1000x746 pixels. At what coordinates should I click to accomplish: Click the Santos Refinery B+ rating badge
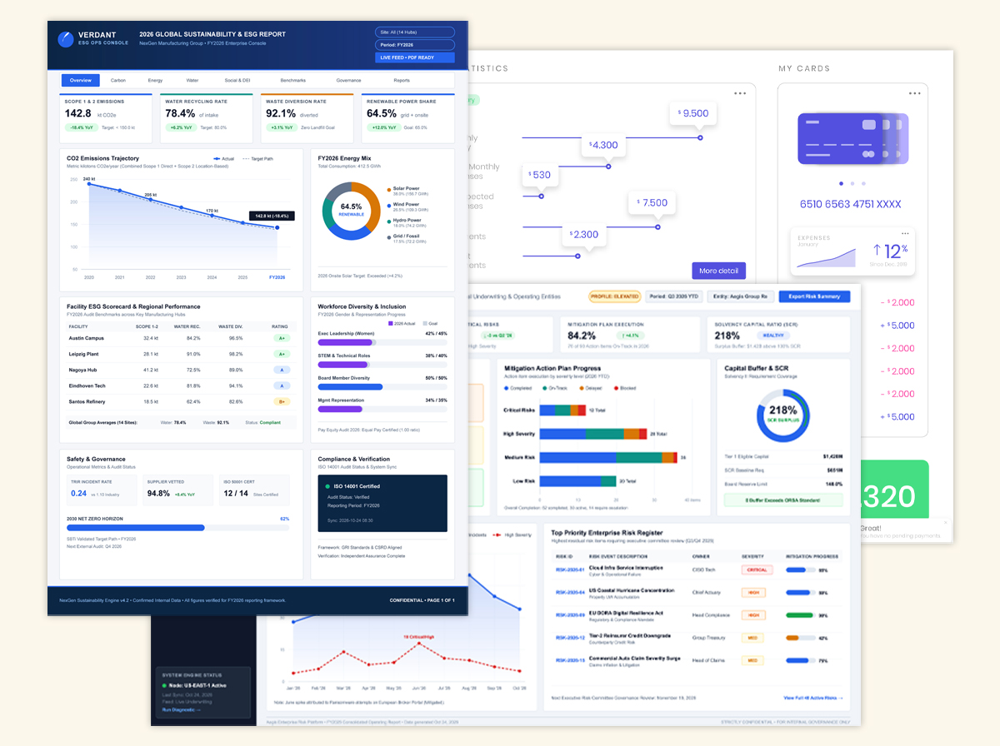point(282,401)
